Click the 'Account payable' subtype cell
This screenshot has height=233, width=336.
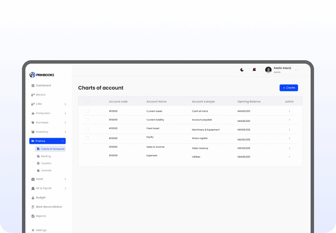[202, 120]
